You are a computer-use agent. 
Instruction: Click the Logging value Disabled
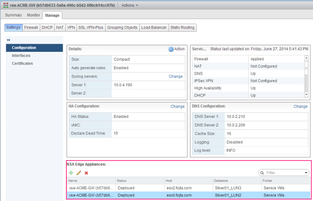pyautogui.click(x=235, y=142)
